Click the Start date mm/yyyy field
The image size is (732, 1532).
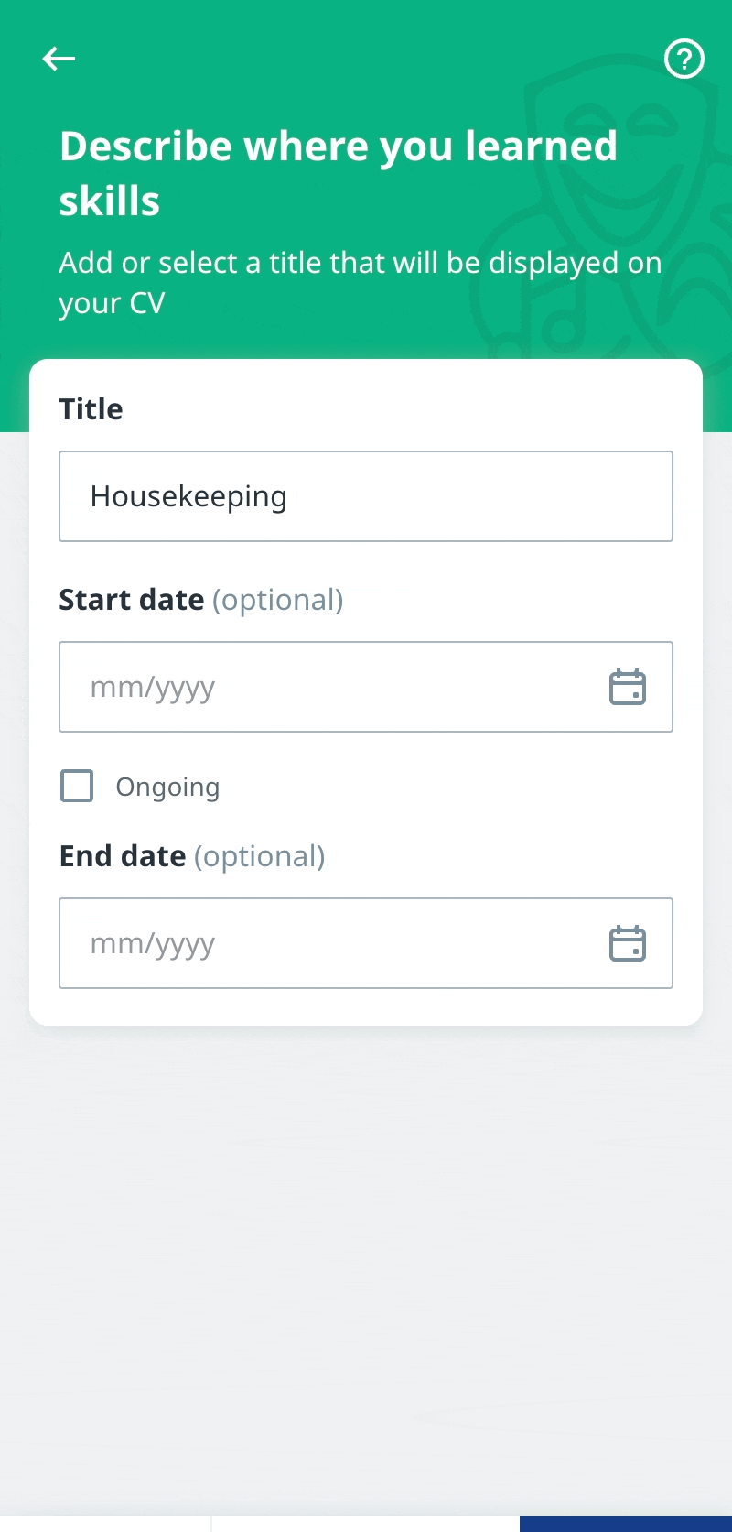pos(366,687)
